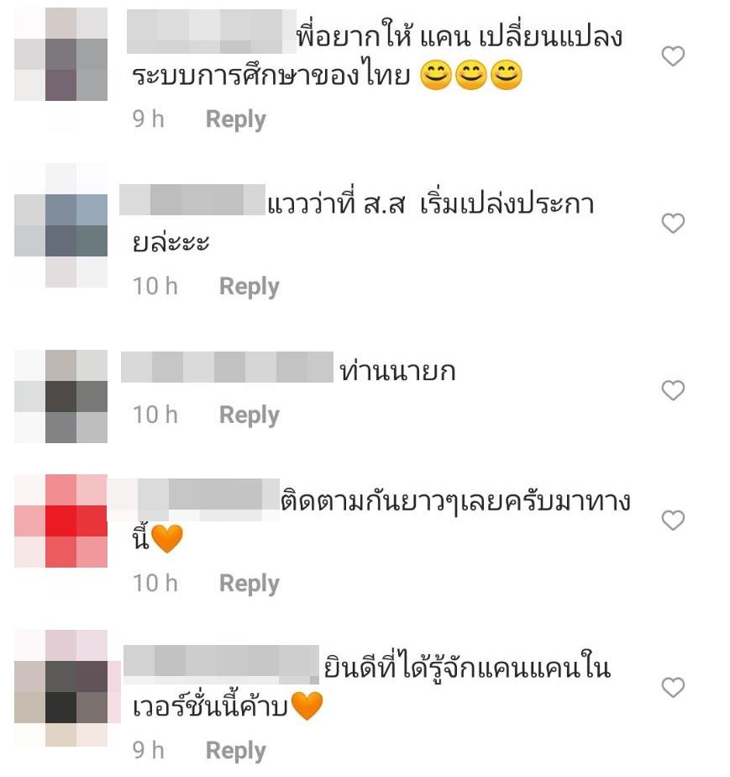Open the username before ยินดีที่ได้รู้จัก

[221, 664]
